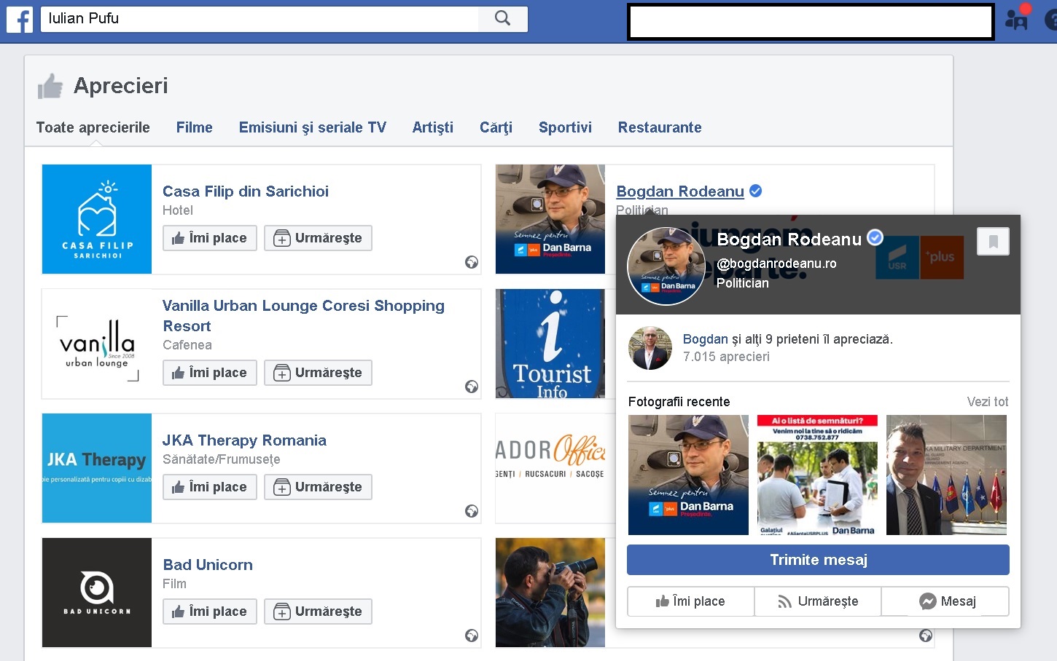The height and width of the screenshot is (661, 1057).
Task: Save page with bookmark icon in hovercard
Action: coord(993,242)
